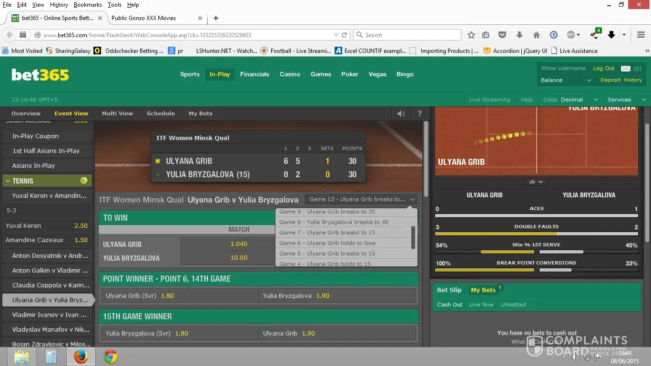Viewport: 651px width, 366px height.
Task: Open the Poker section
Action: [x=350, y=74]
